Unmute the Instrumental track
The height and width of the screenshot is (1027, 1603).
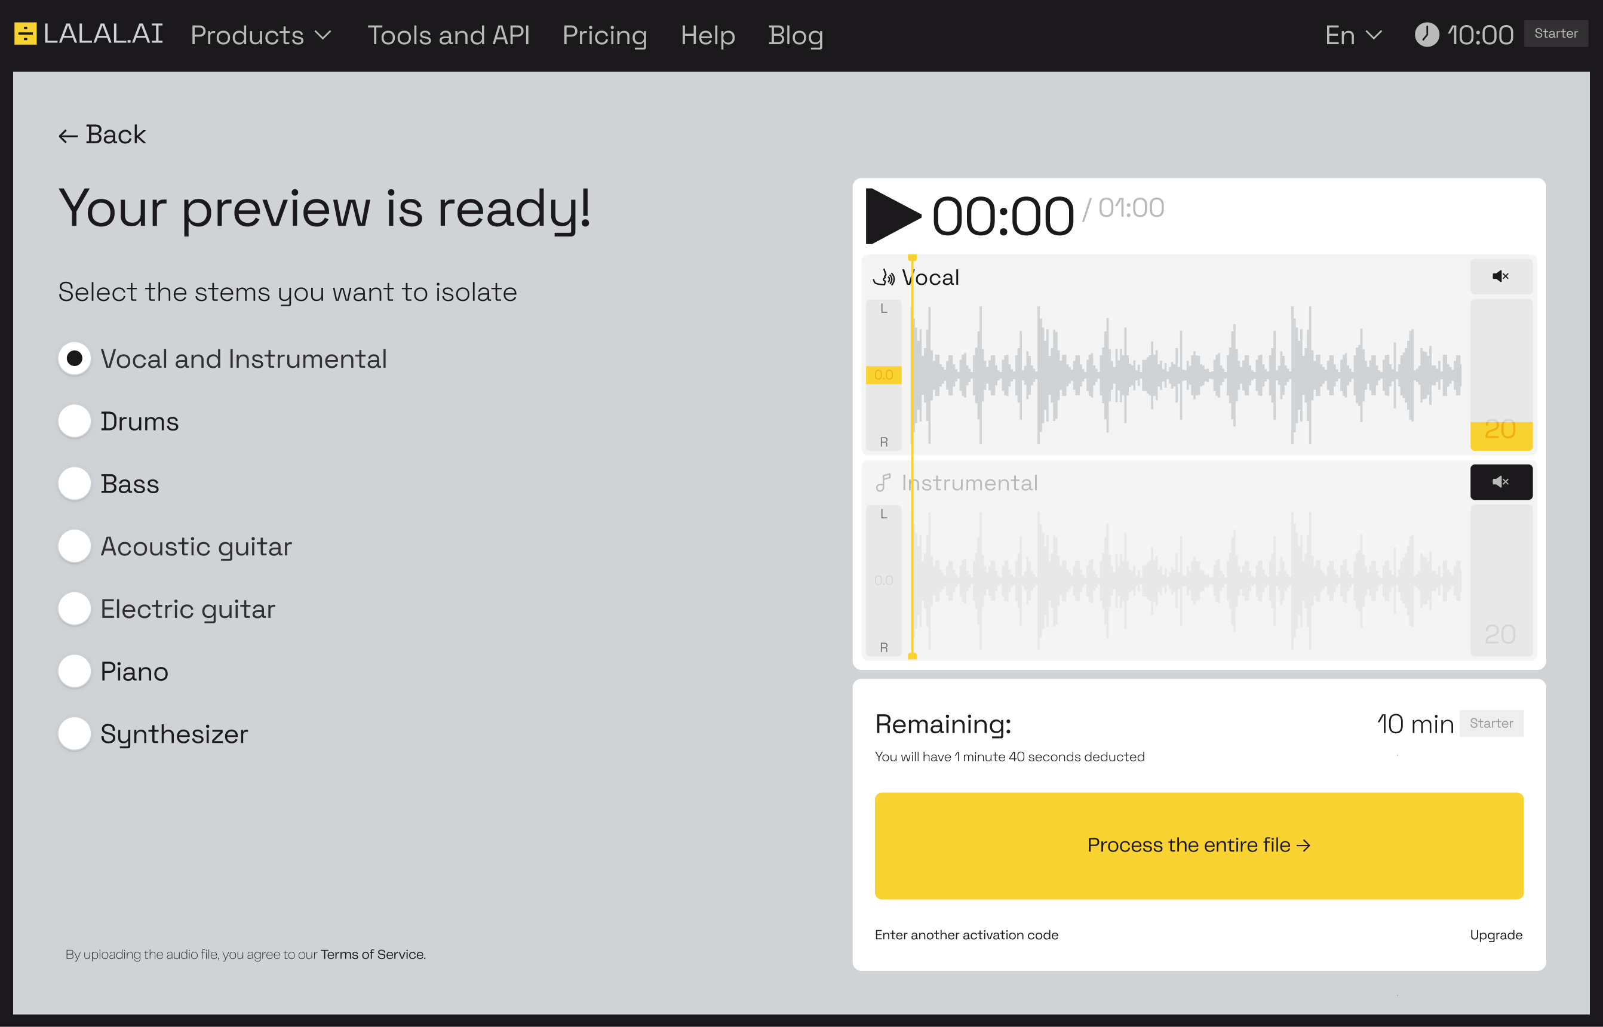pos(1501,481)
